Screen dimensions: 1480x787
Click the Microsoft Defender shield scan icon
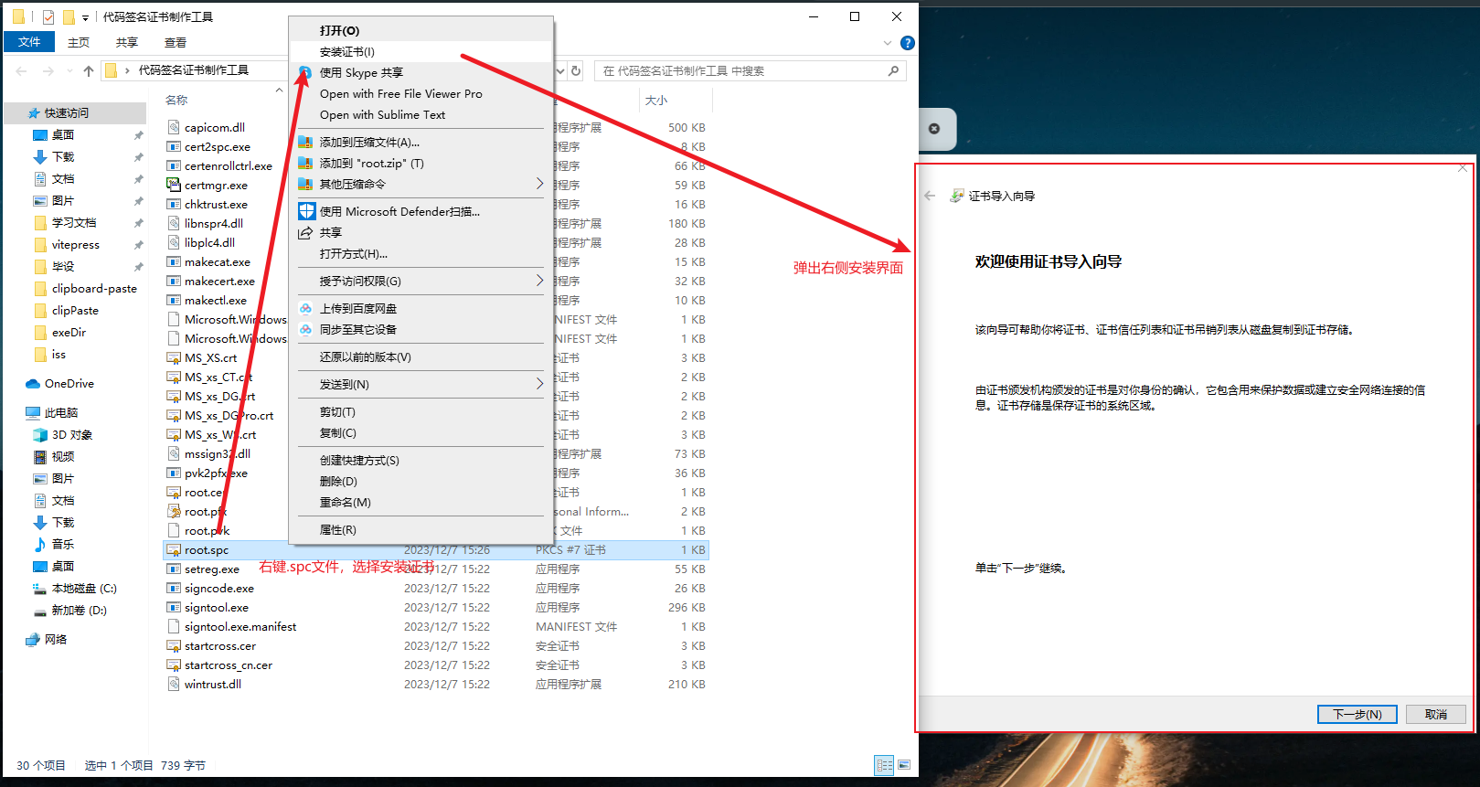306,211
